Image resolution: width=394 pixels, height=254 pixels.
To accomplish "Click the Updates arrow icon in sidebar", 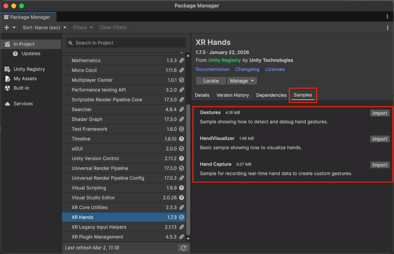I will pos(15,54).
